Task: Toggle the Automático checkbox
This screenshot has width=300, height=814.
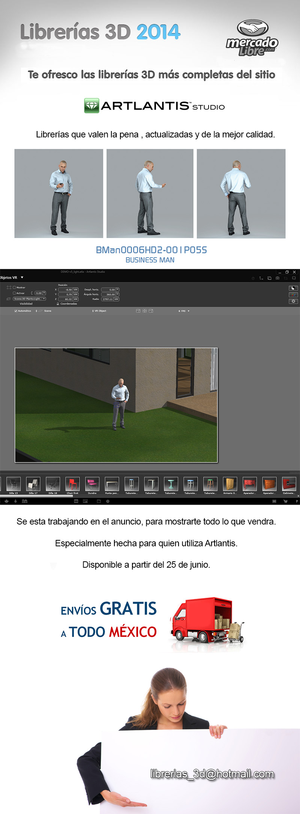Action: [x=16, y=311]
